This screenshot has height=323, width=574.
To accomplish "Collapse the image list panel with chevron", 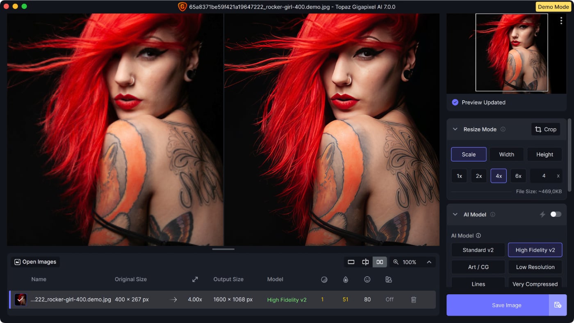I will [429, 262].
